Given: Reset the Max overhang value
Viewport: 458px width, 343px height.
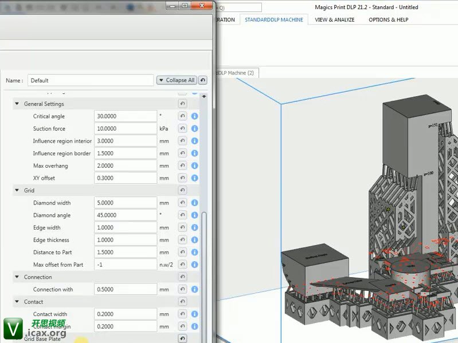Looking at the screenshot, I should [x=182, y=166].
